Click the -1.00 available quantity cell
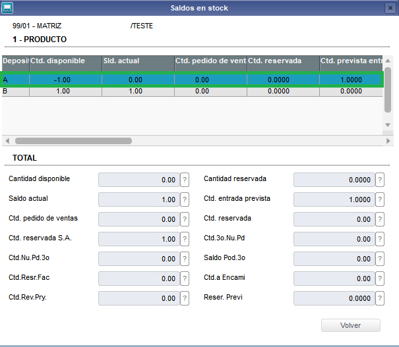399x347 pixels. point(66,80)
